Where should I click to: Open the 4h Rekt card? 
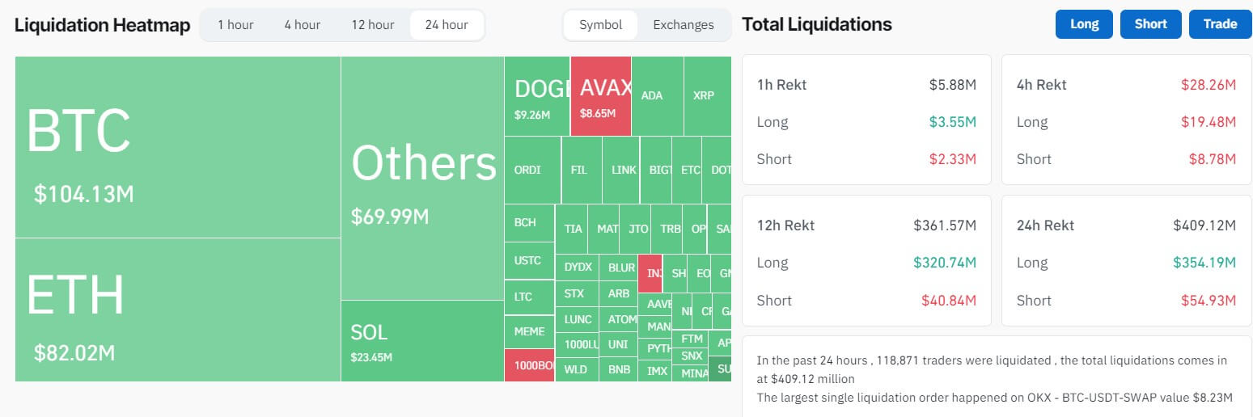click(1126, 120)
